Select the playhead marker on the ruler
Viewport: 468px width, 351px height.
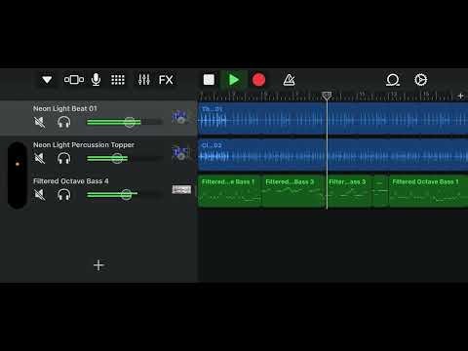(327, 96)
